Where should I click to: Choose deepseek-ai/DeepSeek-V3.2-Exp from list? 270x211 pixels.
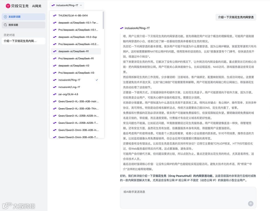(76, 37)
